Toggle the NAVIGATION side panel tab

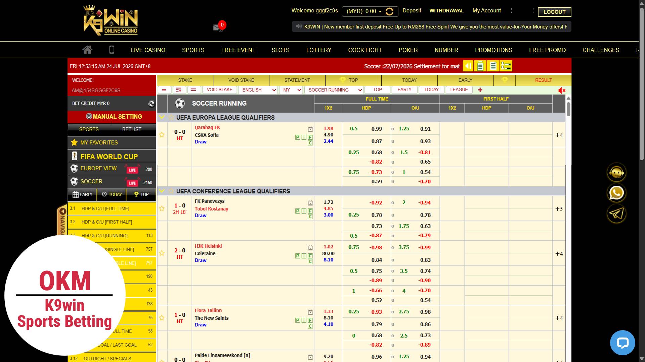click(x=62, y=220)
